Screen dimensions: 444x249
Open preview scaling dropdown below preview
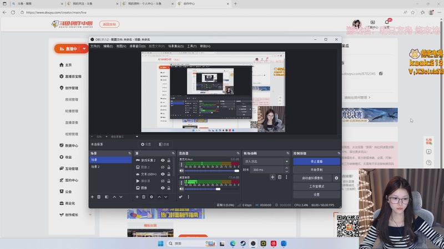[137, 137]
